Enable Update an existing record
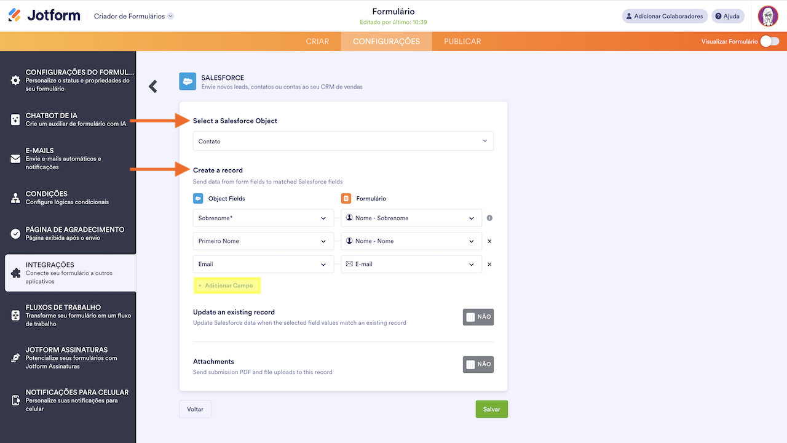The height and width of the screenshot is (443, 787). click(x=478, y=316)
